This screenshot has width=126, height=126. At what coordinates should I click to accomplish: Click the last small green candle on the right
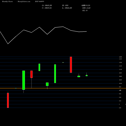point(87,76)
